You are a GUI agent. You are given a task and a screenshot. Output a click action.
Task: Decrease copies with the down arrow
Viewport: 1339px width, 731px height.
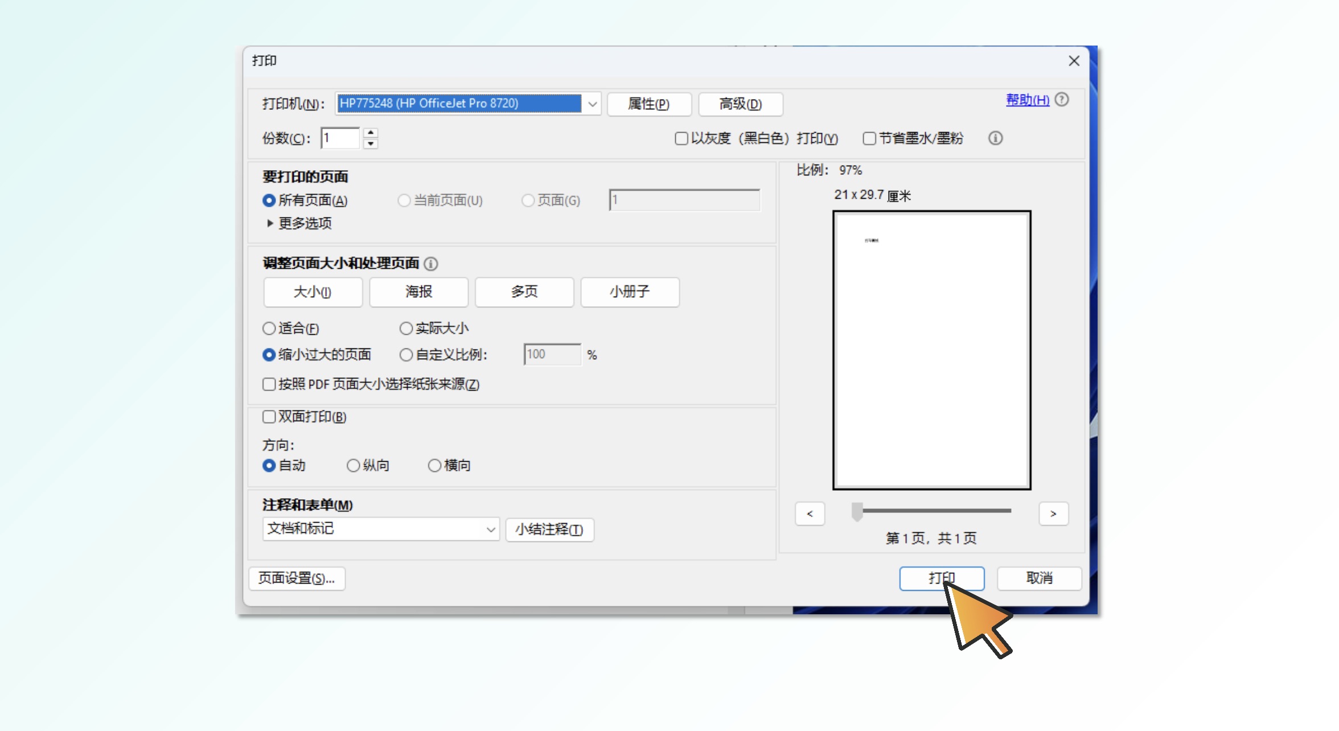point(371,143)
